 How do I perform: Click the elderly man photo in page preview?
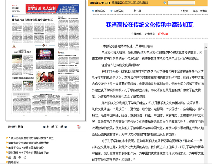[x=45, y=77]
